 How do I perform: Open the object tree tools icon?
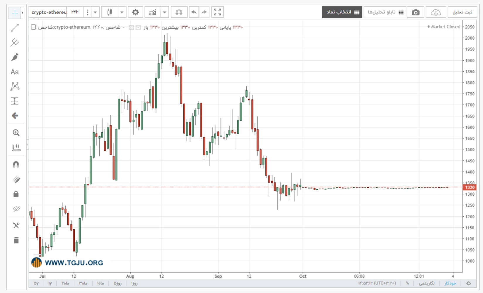tap(16, 225)
